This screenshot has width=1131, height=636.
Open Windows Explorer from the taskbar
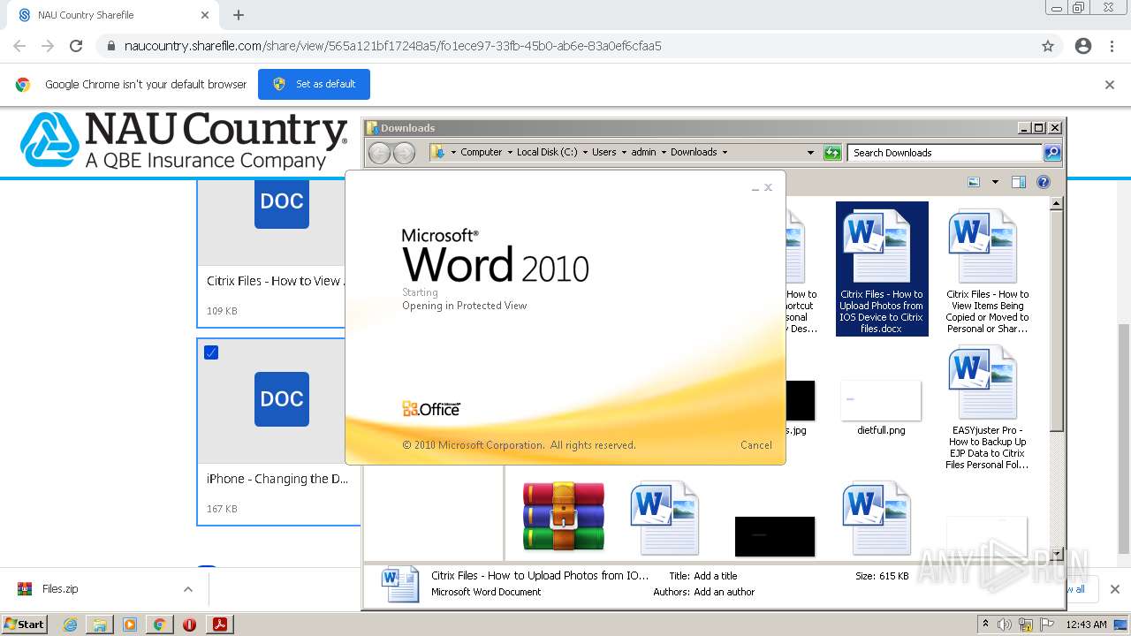100,625
